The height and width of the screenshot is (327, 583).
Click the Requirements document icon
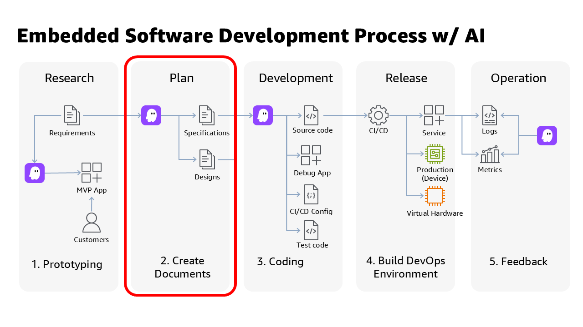[x=72, y=115]
